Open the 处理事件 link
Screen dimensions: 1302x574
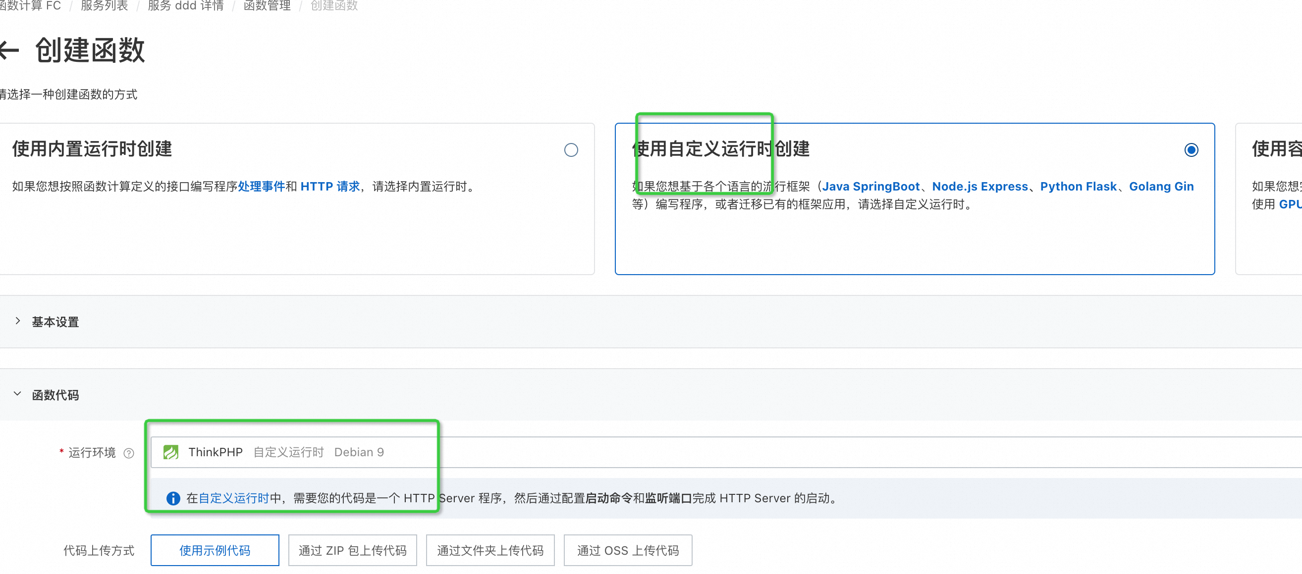coord(261,186)
